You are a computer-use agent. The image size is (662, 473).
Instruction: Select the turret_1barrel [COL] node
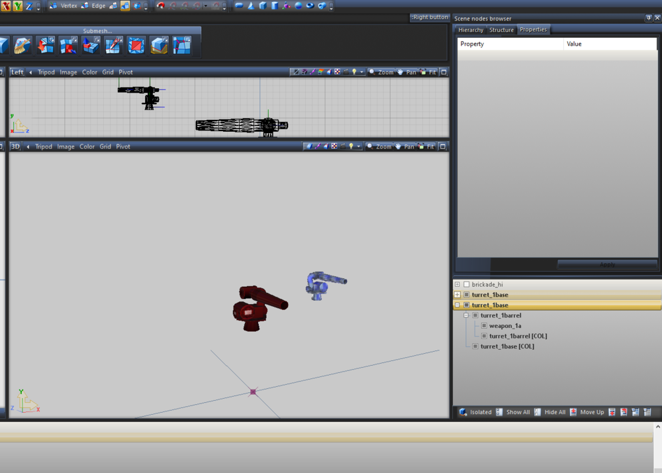pos(518,336)
